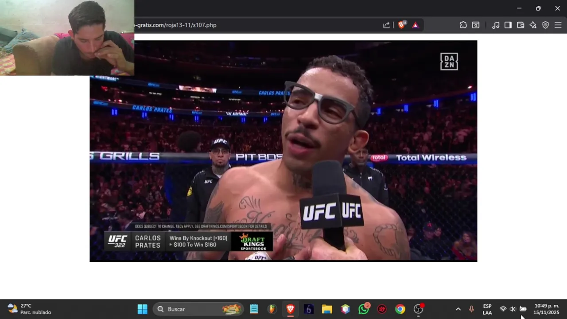Open the Extensions puzzle-piece menu

pyautogui.click(x=463, y=25)
